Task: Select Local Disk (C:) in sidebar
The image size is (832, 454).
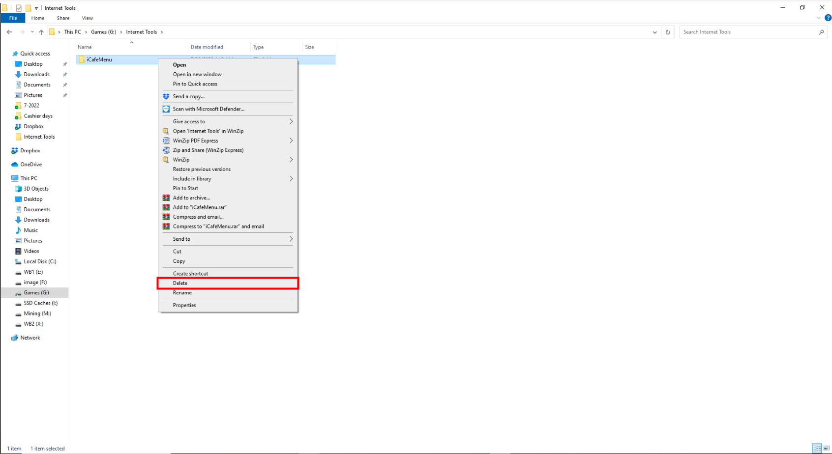Action: pos(40,261)
